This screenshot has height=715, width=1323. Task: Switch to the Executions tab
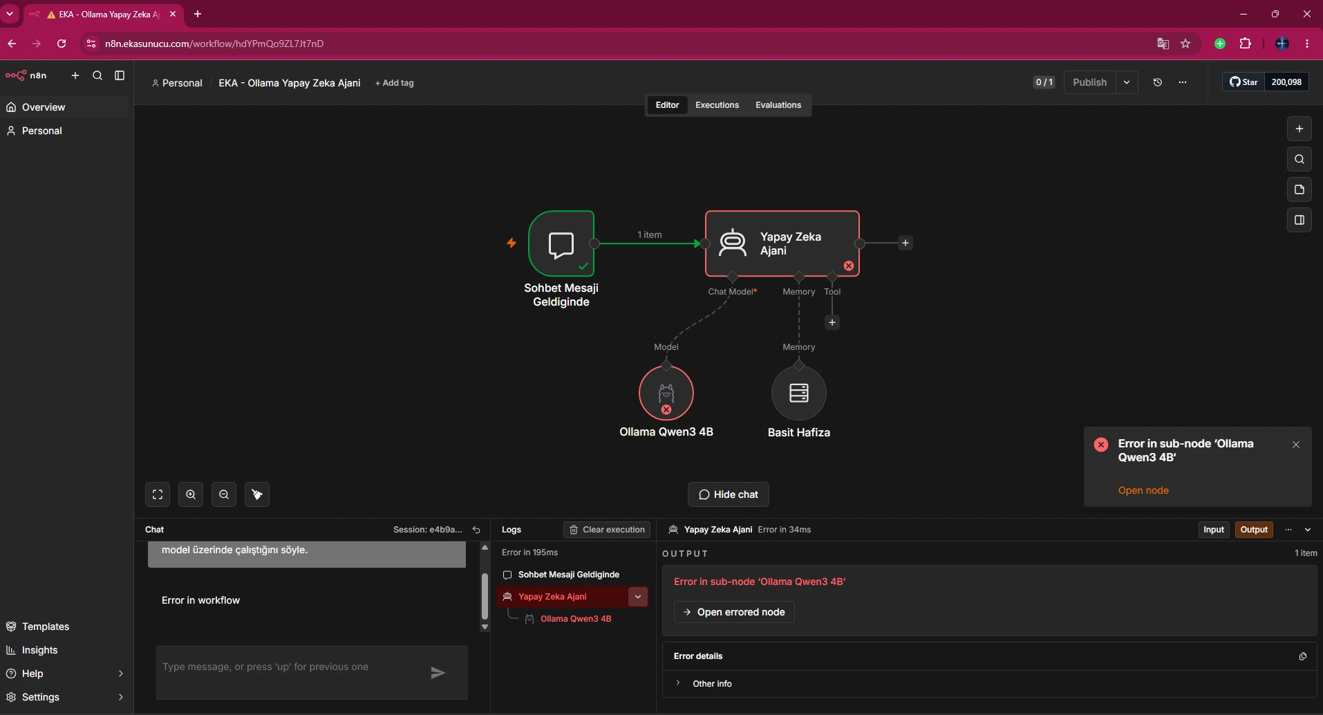coord(717,105)
